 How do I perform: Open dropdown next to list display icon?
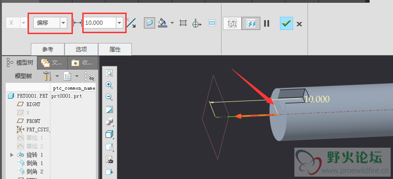(77, 76)
